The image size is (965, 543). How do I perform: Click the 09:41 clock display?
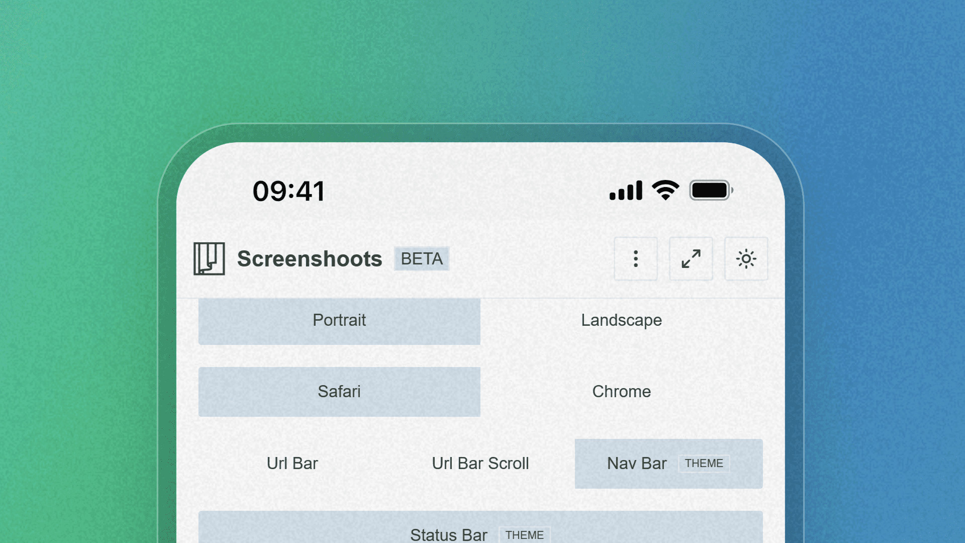(289, 190)
